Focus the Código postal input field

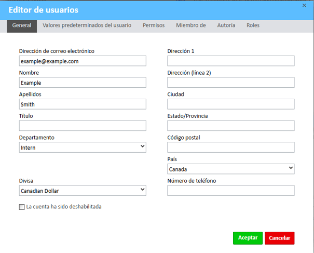coord(230,148)
